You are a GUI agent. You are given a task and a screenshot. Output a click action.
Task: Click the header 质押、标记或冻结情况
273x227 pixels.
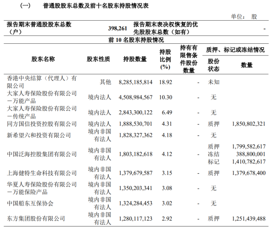(235, 50)
